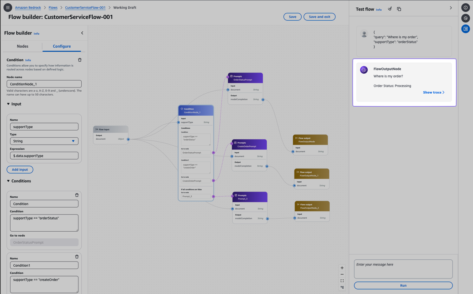Collapse the Flow builder side panel
The height and width of the screenshot is (294, 473).
[x=82, y=33]
